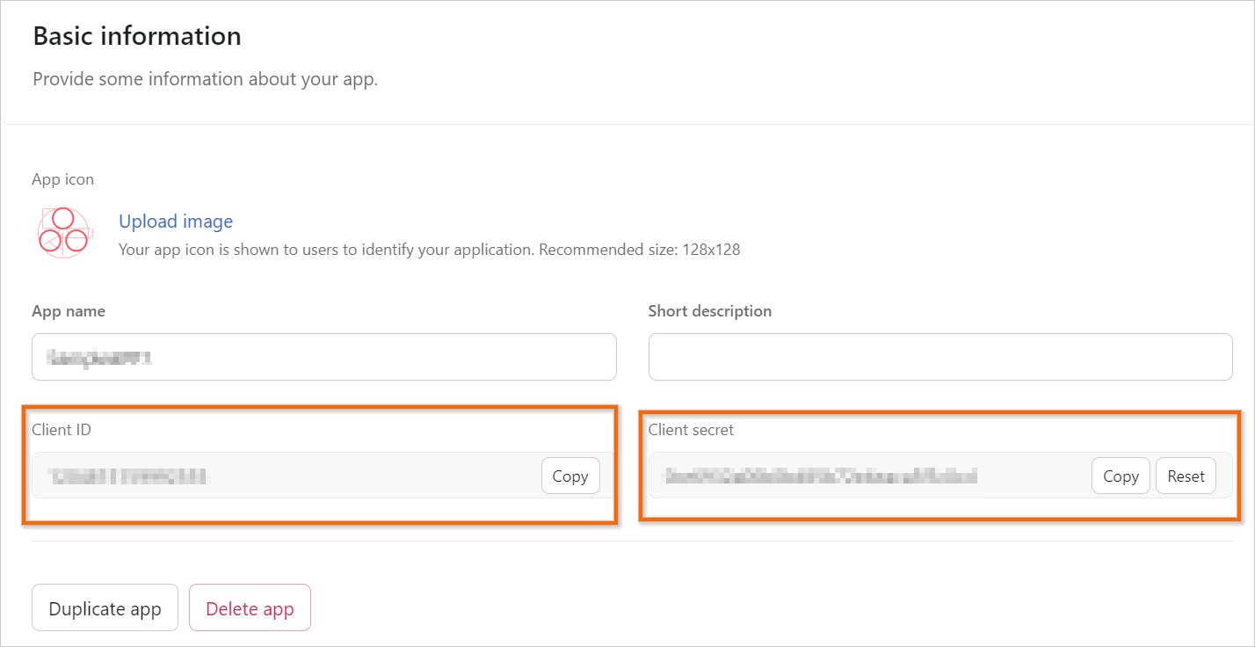Reset the Client secret
Screen dimensions: 1255x647
(1186, 476)
